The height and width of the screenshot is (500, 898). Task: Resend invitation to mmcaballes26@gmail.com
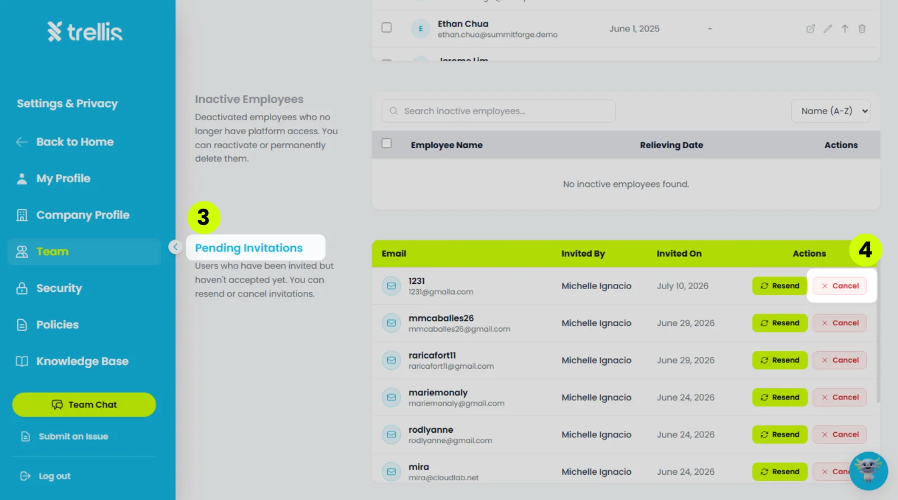pos(780,323)
